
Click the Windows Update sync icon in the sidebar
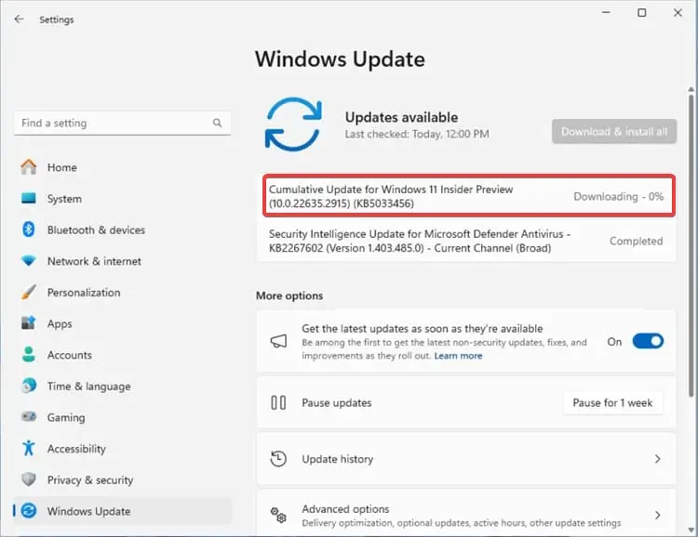[29, 510]
